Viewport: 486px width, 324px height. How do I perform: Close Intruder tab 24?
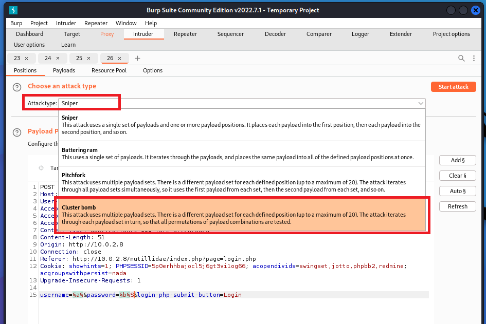click(x=58, y=58)
